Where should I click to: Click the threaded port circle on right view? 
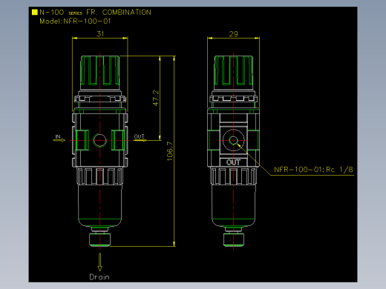tap(233, 140)
